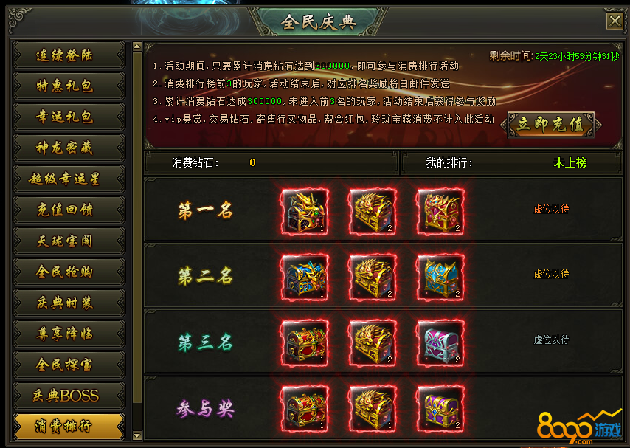This screenshot has height=448, width=630.
Task: Click the 立即充值 recharge button
Action: click(551, 125)
